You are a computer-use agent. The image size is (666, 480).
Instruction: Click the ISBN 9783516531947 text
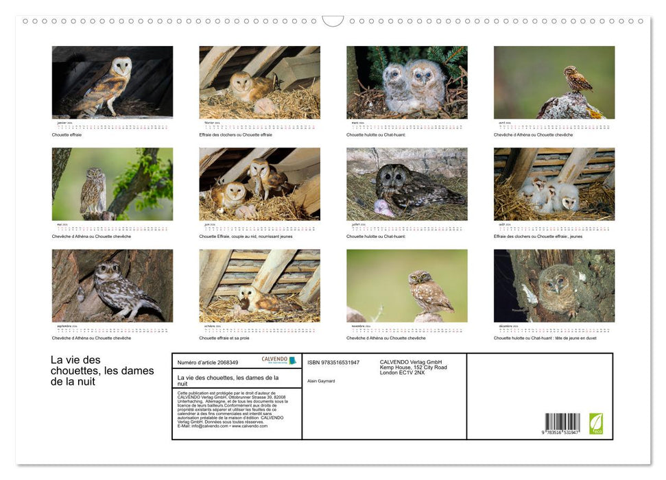tap(333, 362)
